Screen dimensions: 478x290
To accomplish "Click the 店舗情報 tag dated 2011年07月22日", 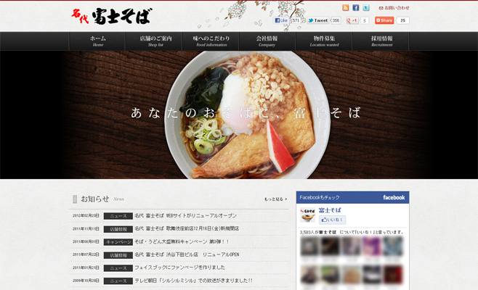I will coord(118,255).
